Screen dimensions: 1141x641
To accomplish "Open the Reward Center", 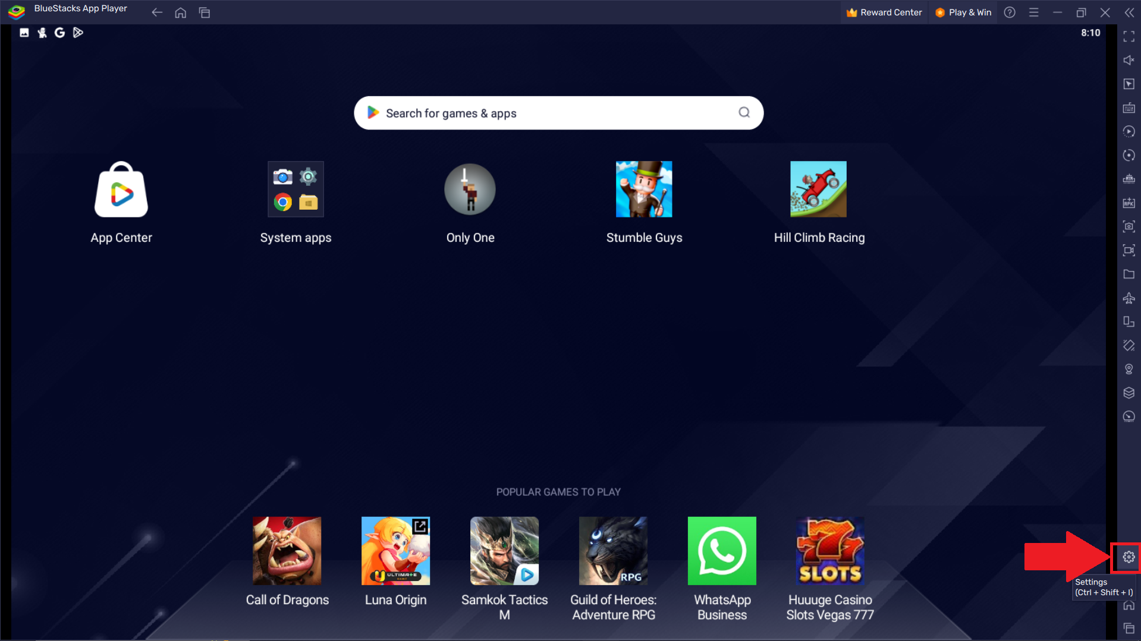I will 884,12.
